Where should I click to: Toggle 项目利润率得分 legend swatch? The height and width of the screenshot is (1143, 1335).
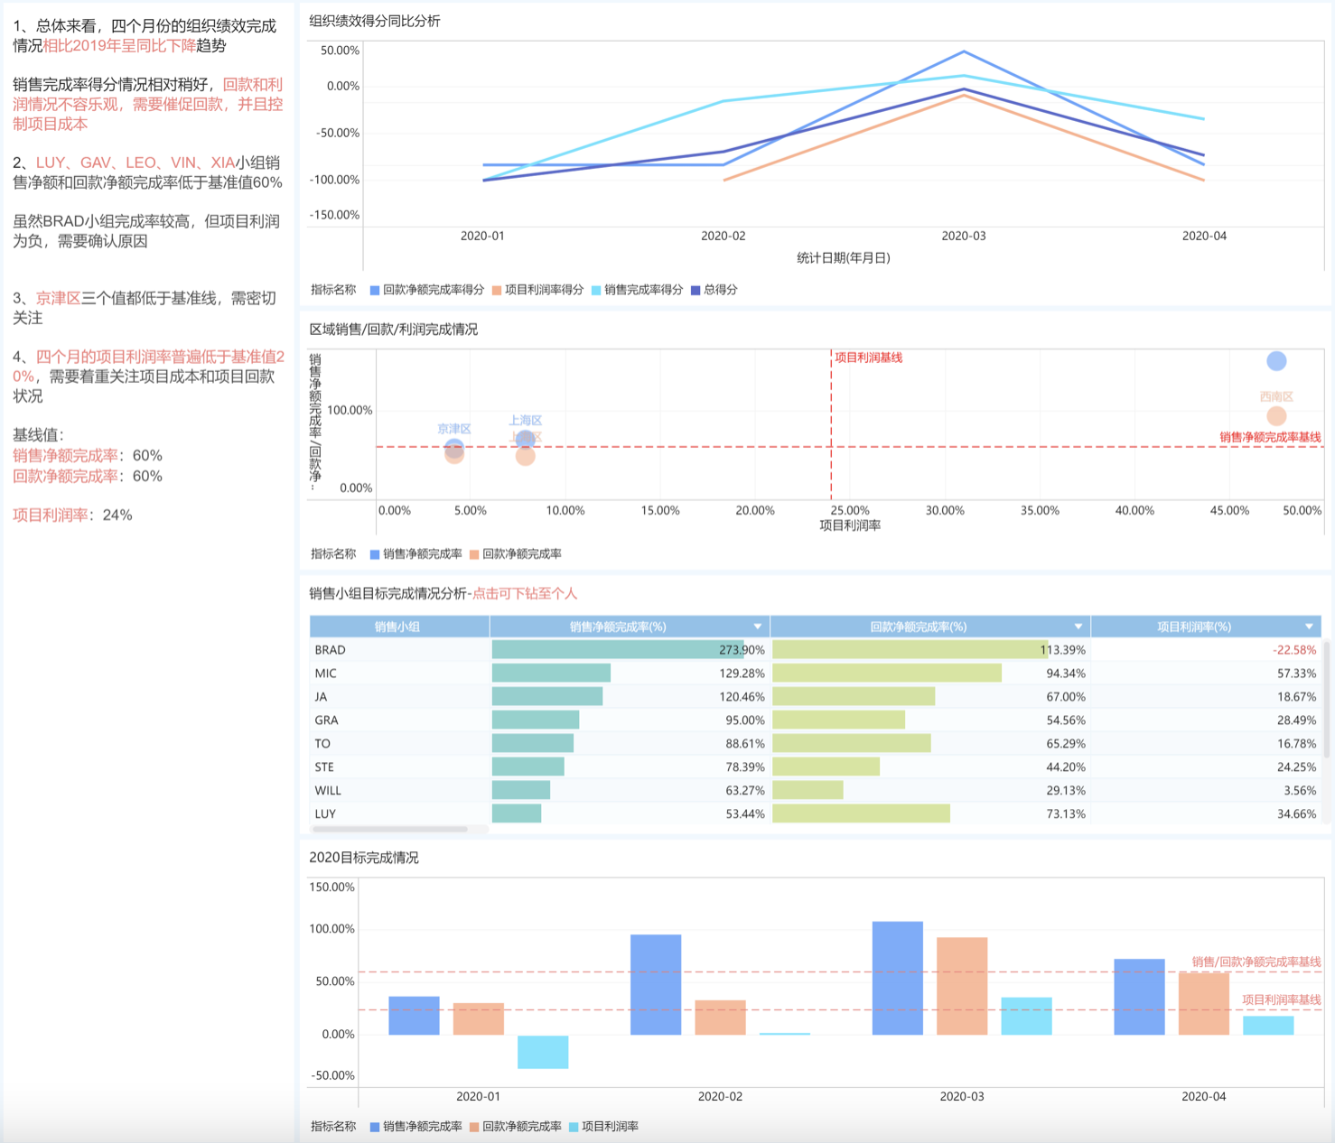click(x=497, y=291)
